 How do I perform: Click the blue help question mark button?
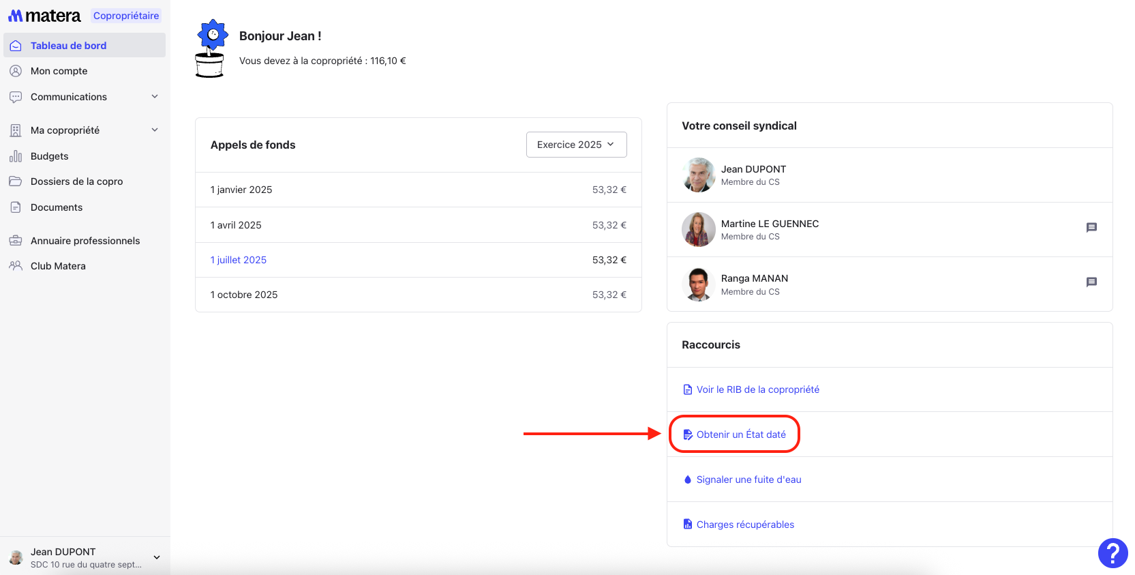click(x=1113, y=553)
